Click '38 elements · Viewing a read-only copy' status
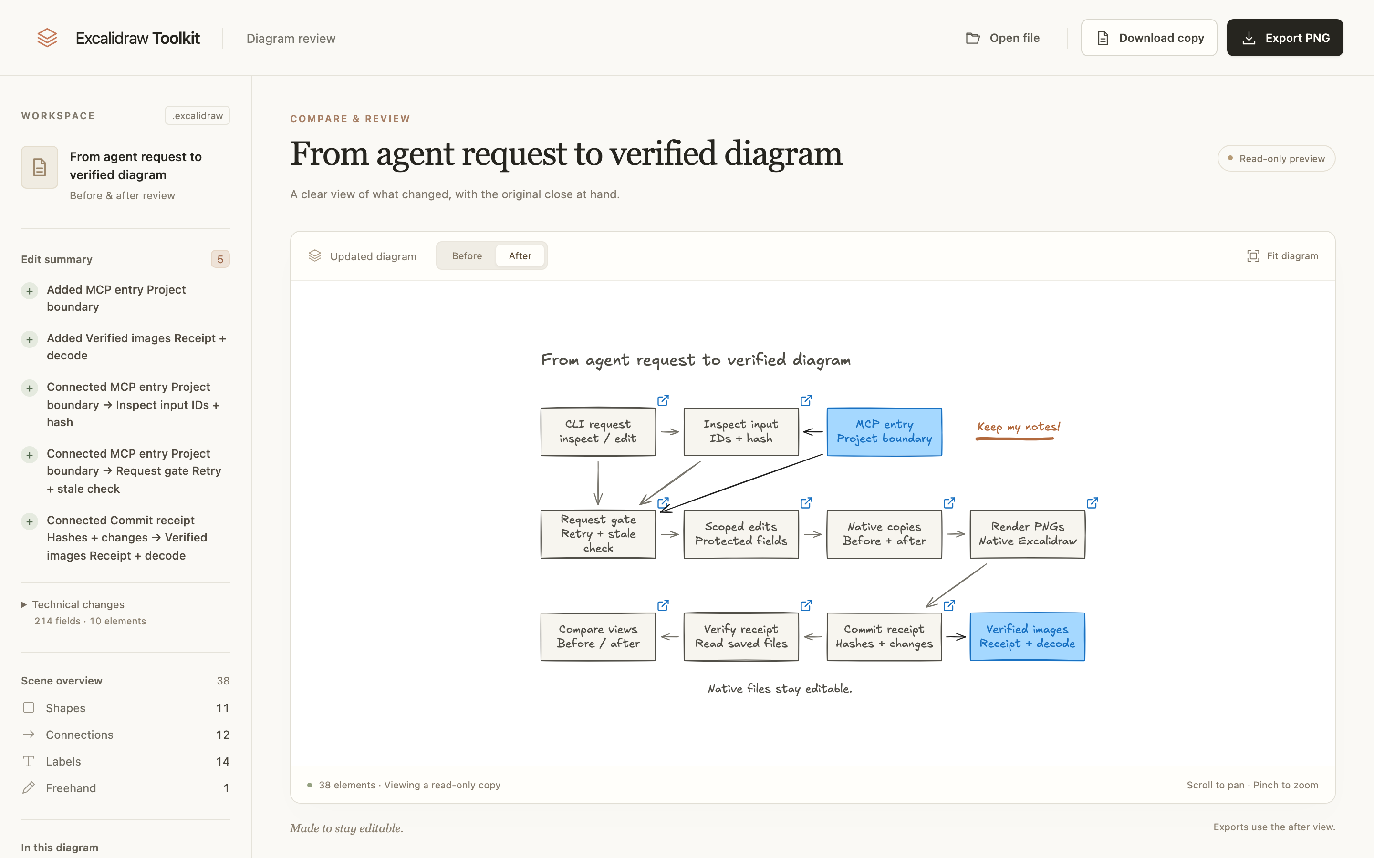 (409, 785)
